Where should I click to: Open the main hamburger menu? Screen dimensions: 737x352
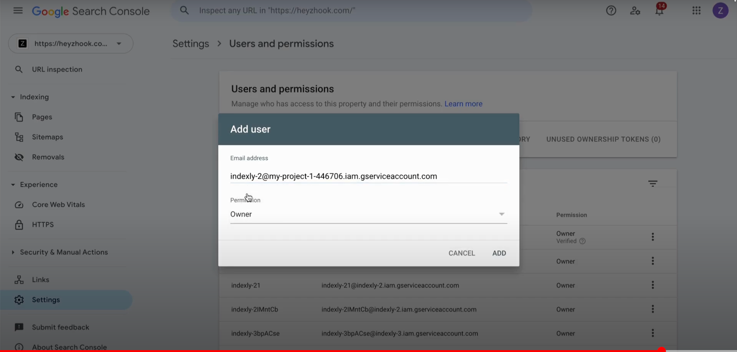click(x=18, y=11)
